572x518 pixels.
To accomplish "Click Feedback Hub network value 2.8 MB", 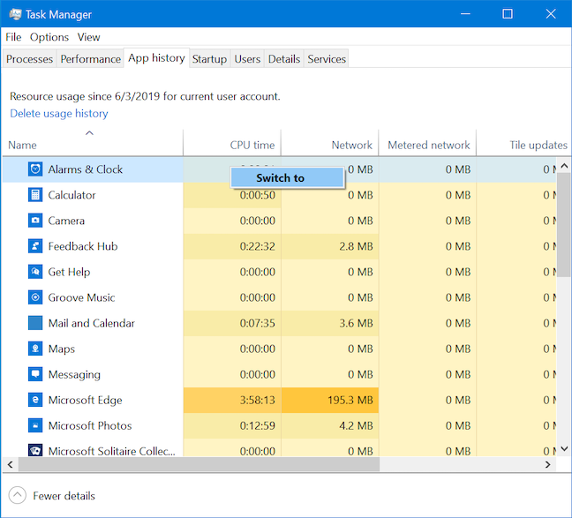I will coord(356,246).
